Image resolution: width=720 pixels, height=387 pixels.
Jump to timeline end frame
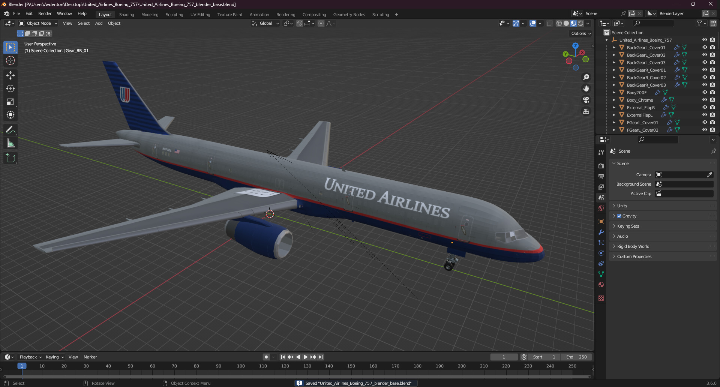click(x=321, y=357)
